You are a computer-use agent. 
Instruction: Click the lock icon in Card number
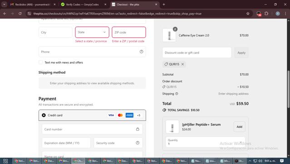[138, 129]
